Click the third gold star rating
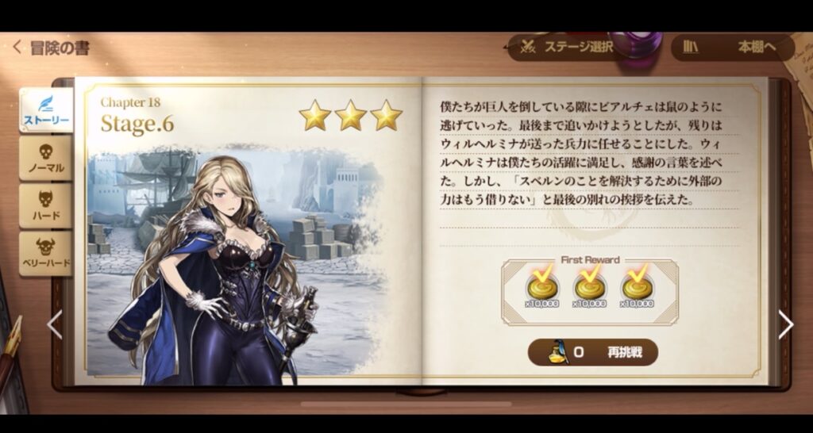813x433 pixels. coord(387,116)
